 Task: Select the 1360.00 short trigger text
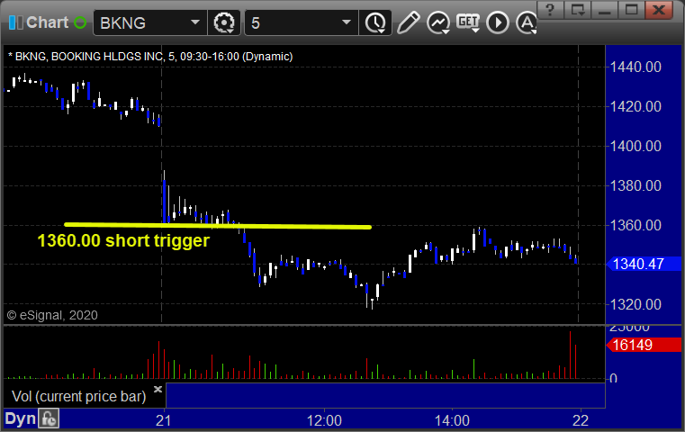click(123, 240)
